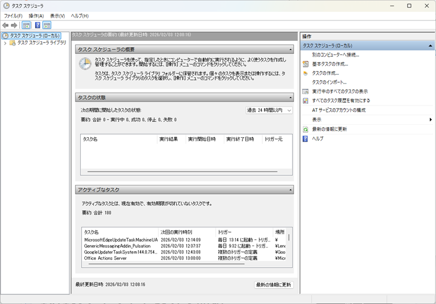
Task: Collapse the タスク スケジューラの概要 section
Action: (291, 49)
